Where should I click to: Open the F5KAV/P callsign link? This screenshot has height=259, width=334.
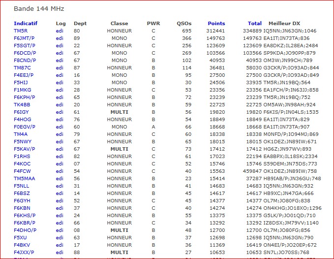tap(24, 149)
